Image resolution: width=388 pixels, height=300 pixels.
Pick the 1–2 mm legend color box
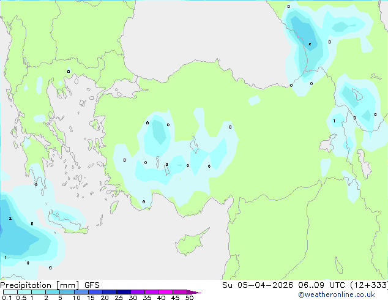[x=39, y=292]
